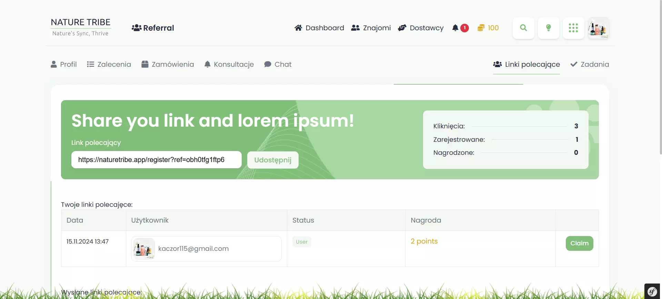Click the Nagrodzone count row
Image resolution: width=662 pixels, height=299 pixels.
click(506, 152)
